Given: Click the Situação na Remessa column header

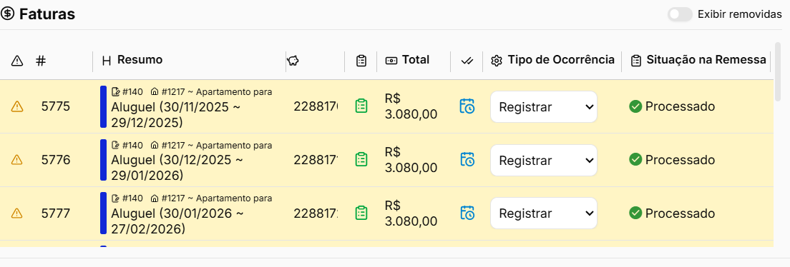Looking at the screenshot, I should click(x=706, y=60).
